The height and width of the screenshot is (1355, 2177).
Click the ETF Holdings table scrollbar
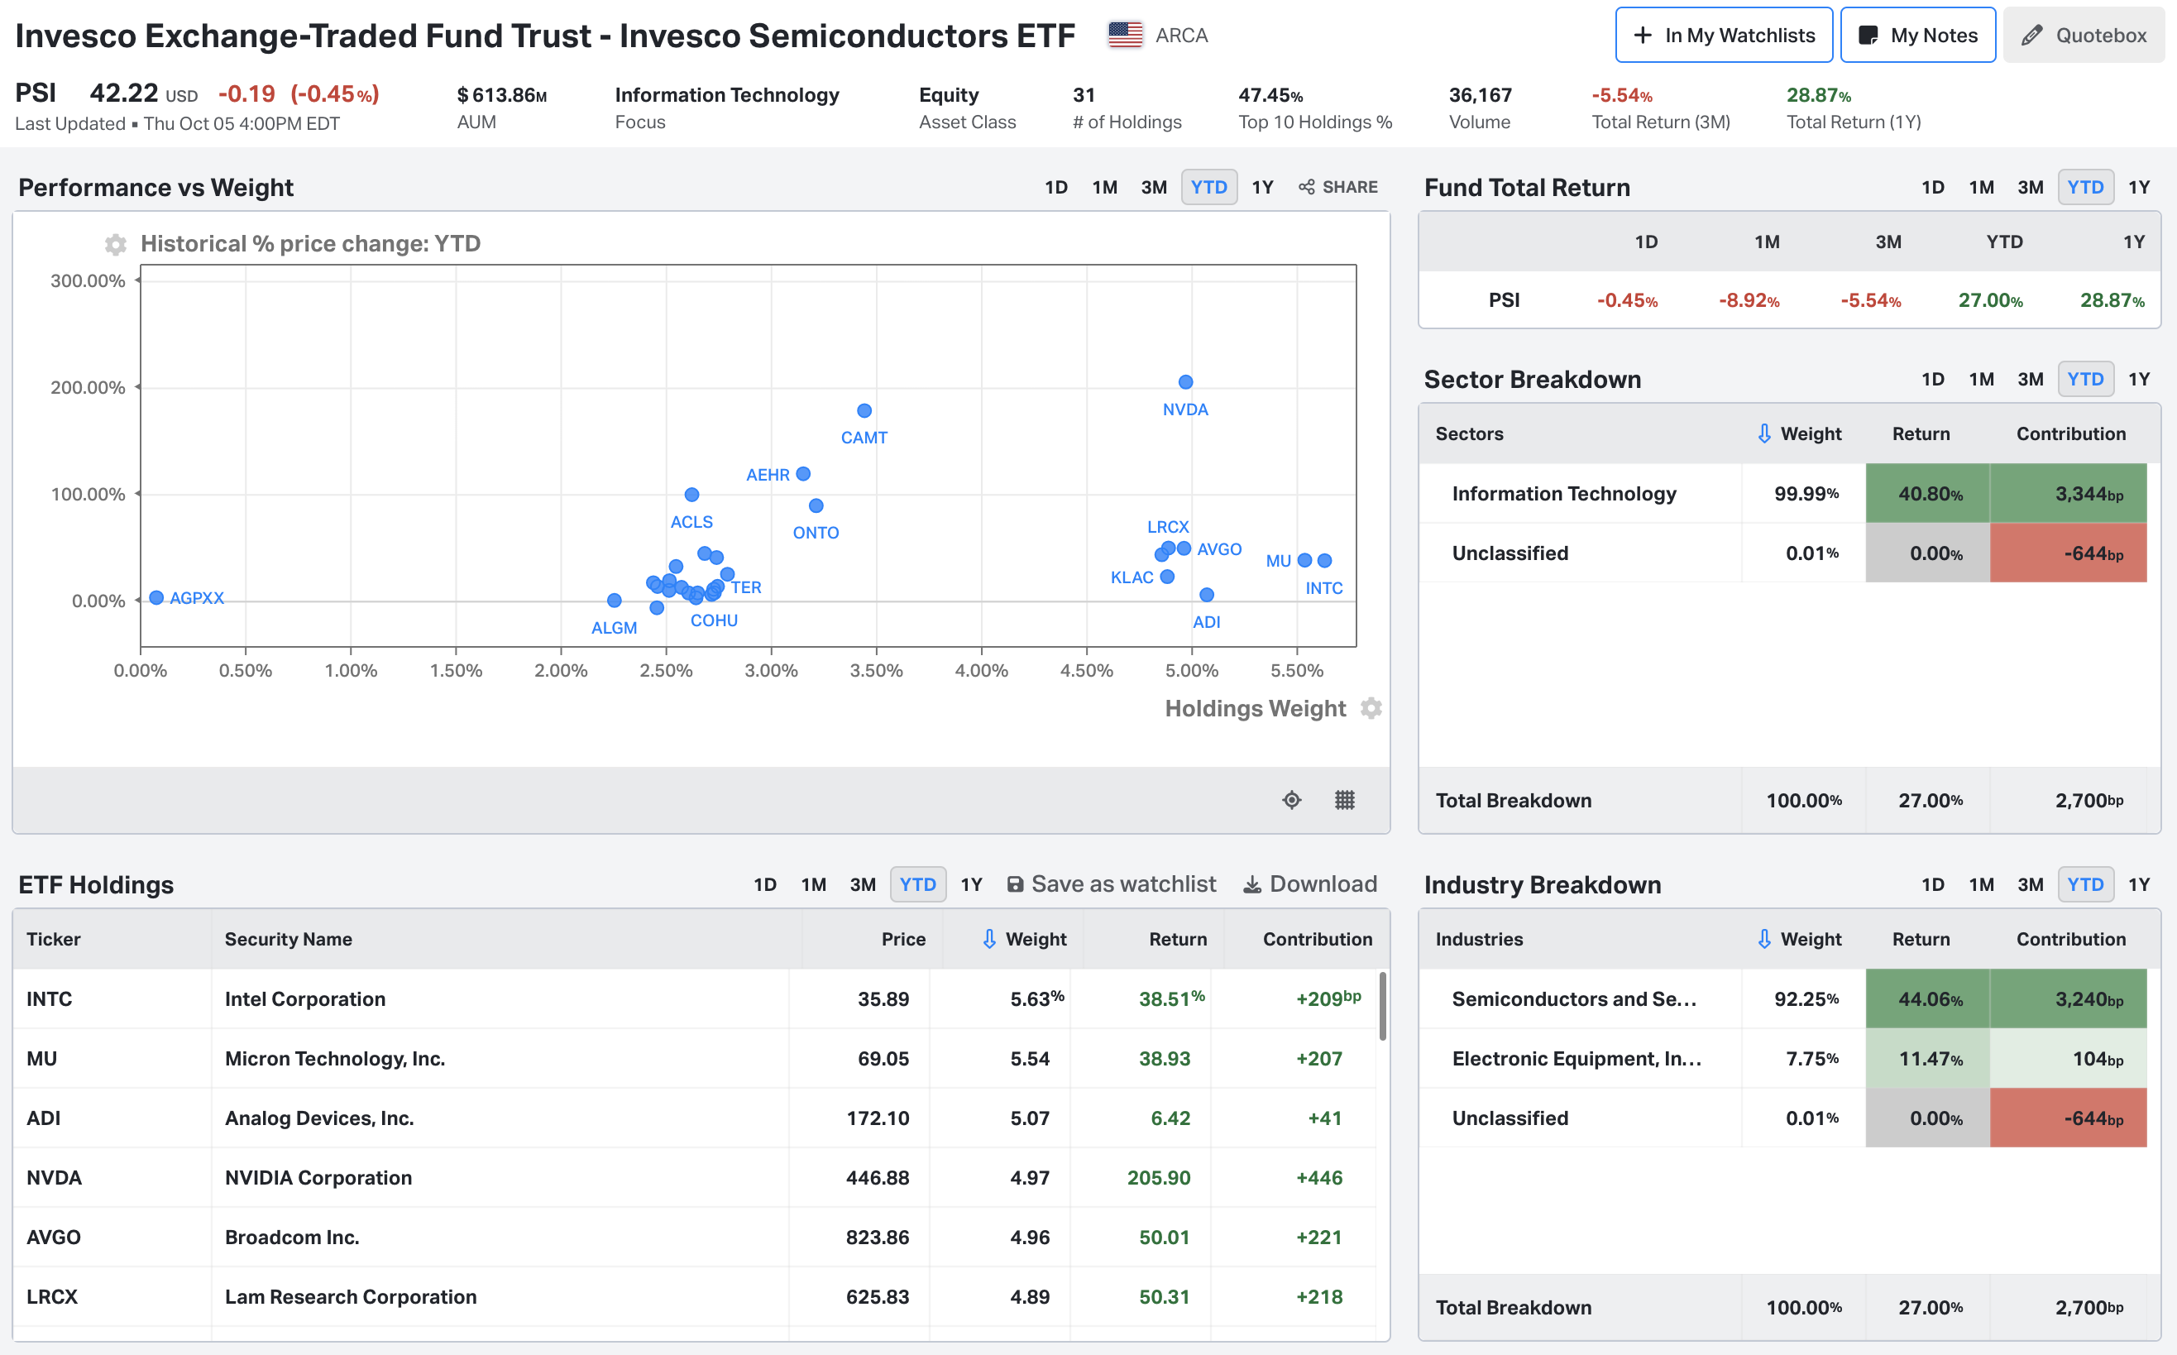pyautogui.click(x=1382, y=1006)
